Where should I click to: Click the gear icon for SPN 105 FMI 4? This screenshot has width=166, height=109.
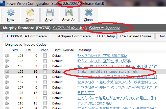click(x=7, y=77)
